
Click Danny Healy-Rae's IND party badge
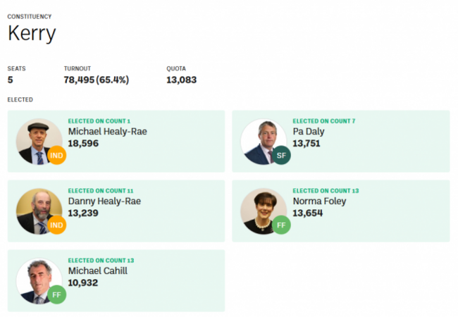[x=56, y=225]
